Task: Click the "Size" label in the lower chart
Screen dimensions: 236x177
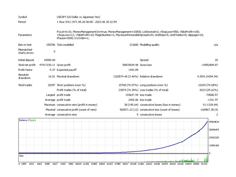Action: pyautogui.click(x=21, y=156)
